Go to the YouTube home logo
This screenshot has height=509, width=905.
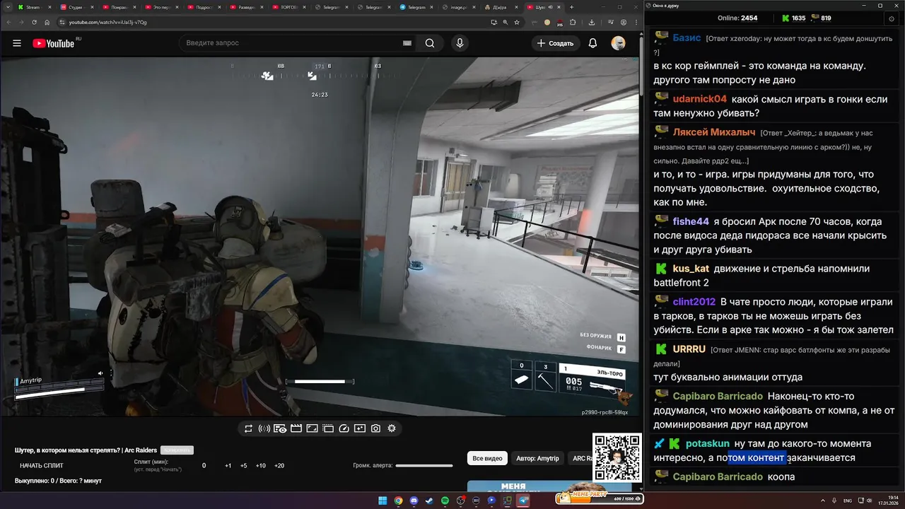54,43
